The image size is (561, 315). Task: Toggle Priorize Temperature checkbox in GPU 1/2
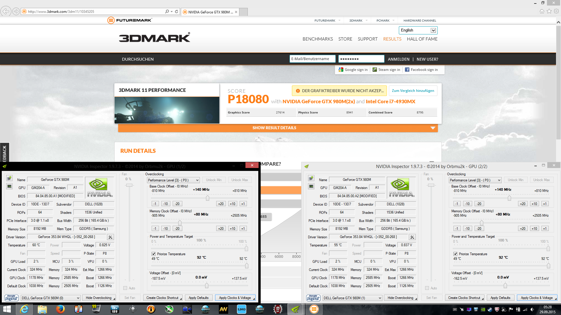(x=153, y=254)
